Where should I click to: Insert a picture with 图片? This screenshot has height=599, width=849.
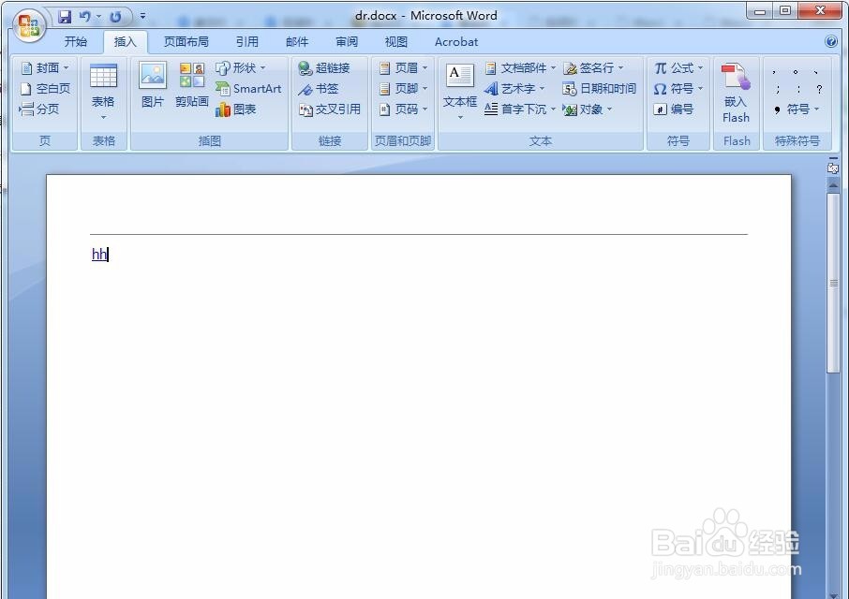click(153, 85)
